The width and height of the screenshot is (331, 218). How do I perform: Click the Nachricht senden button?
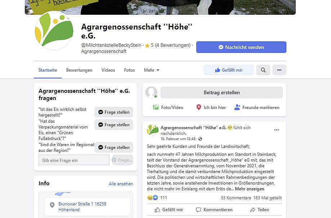[x=241, y=47]
